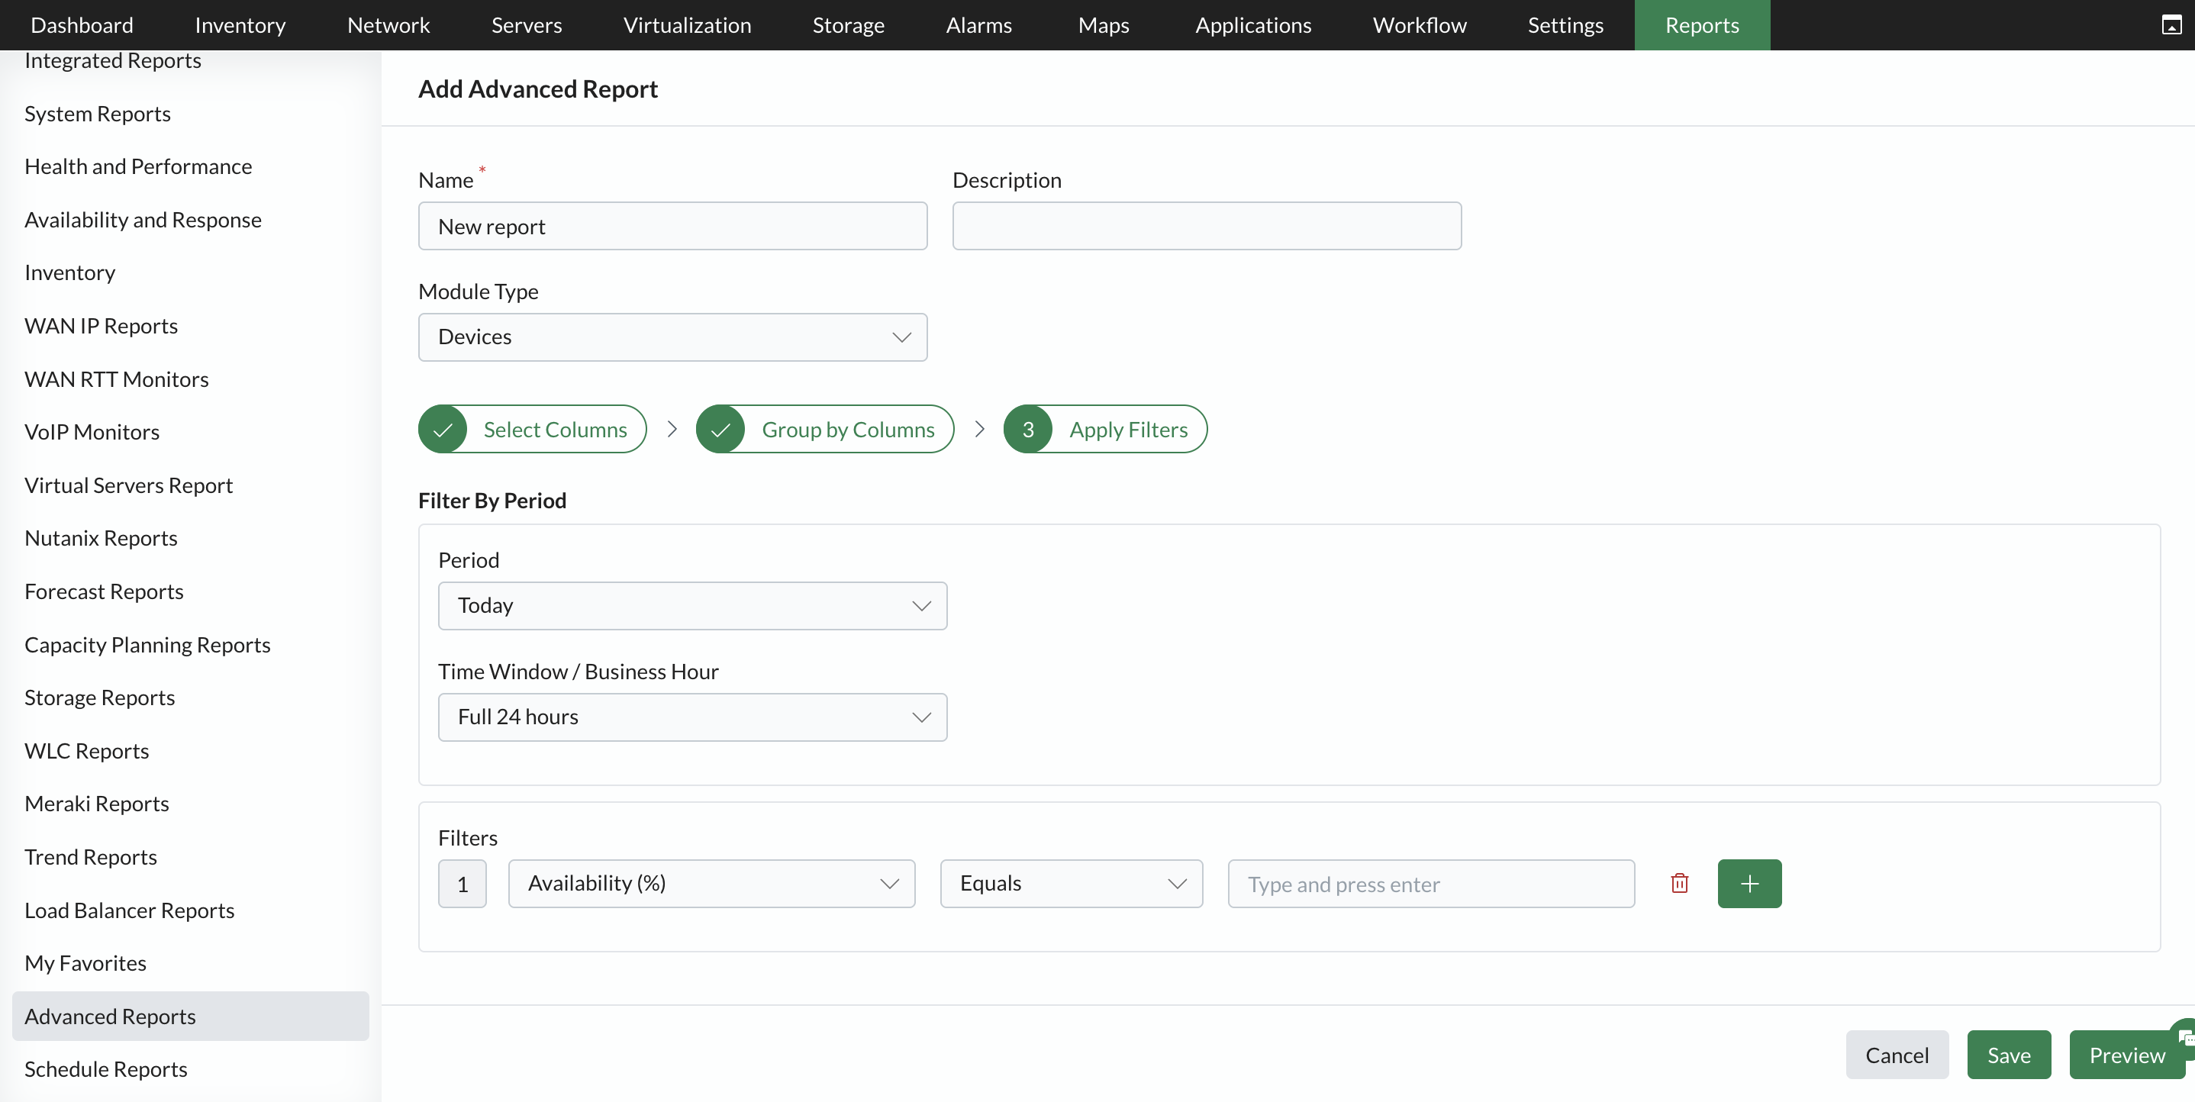Click the Type and press enter field
Image resolution: width=2195 pixels, height=1102 pixels.
coord(1431,883)
